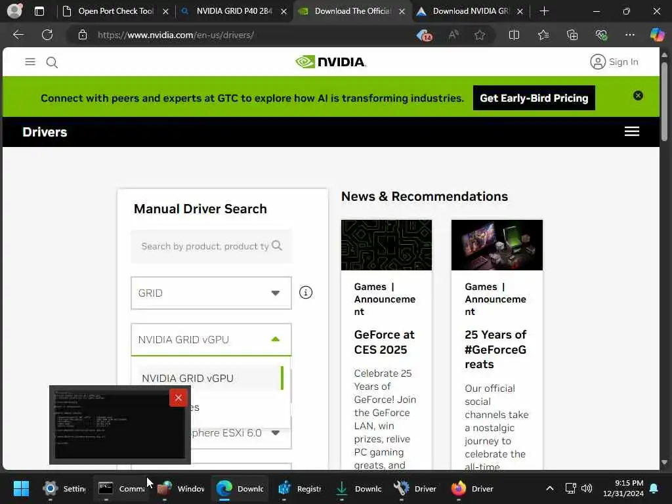The width and height of the screenshot is (672, 504).
Task: Open the GeForceGreats article thumbnail
Action: [x=497, y=245]
